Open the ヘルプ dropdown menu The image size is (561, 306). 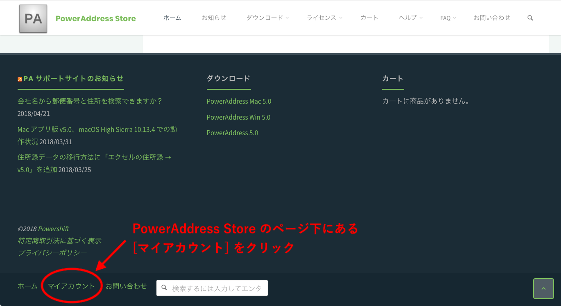(x=410, y=18)
